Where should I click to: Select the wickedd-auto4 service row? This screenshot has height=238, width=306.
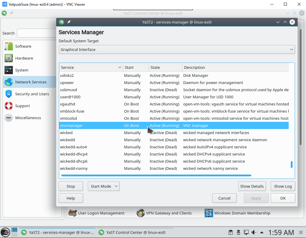click(174, 147)
